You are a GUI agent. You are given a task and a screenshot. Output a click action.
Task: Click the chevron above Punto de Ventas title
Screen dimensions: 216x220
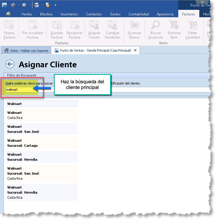pyautogui.click(x=202, y=2)
